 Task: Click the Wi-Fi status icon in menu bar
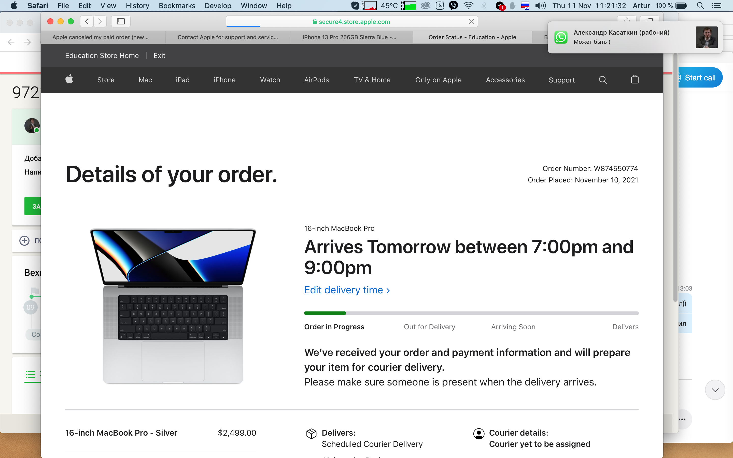coord(468,6)
